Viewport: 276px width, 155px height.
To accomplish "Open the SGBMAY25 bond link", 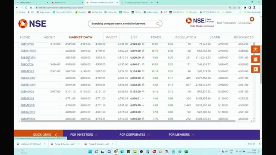I will (27, 71).
